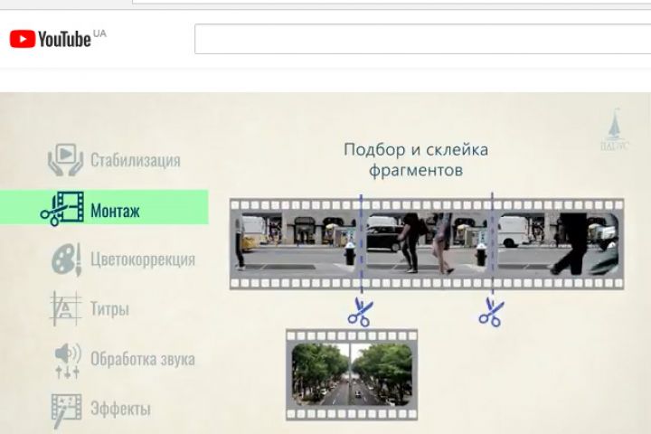Click the Цветокоррекция palette icon
651x434 pixels.
tap(66, 259)
